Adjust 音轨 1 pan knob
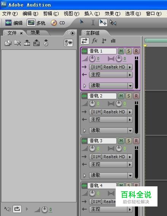Viewport: 167px width, 216px height. (x=119, y=59)
